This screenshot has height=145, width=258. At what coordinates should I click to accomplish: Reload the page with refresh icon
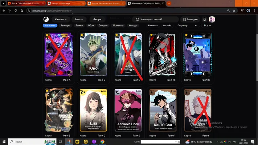(x=16, y=11)
